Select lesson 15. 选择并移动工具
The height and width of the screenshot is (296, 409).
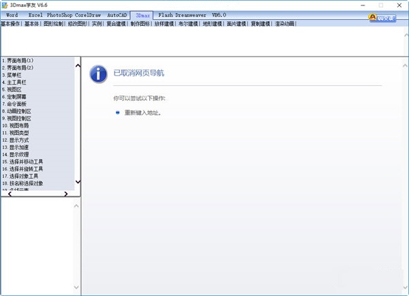point(22,162)
